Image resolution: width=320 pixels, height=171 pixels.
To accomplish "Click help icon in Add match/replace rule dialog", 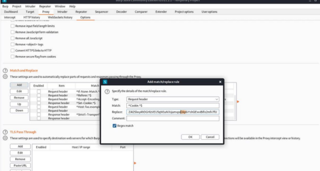I will [107, 92].
